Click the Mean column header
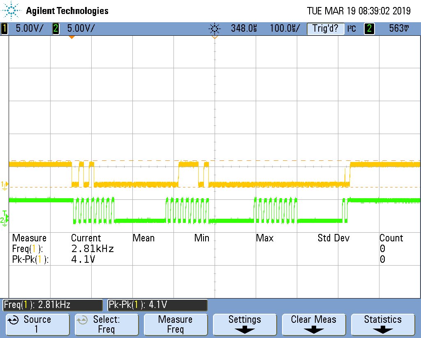 [143, 238]
